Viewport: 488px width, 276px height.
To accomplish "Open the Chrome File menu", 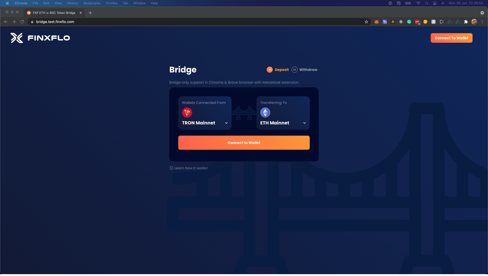I will coord(35,3).
